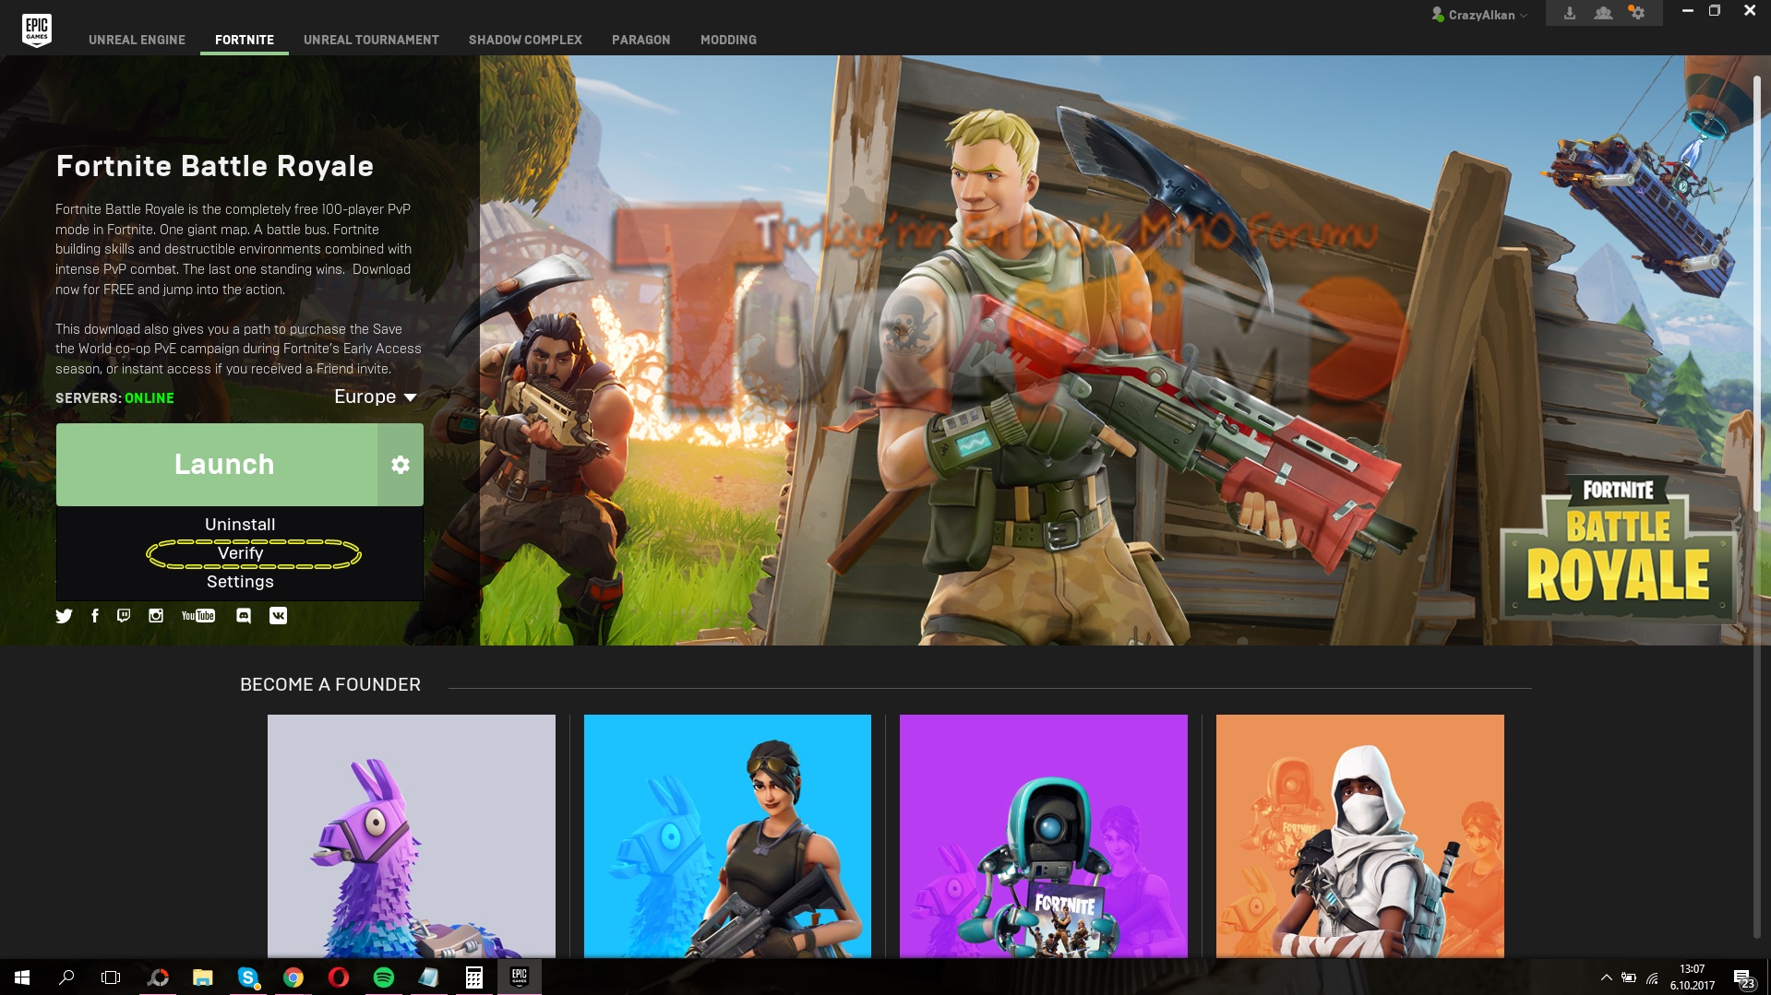
Task: Open the YouTube social link
Action: pos(198,616)
